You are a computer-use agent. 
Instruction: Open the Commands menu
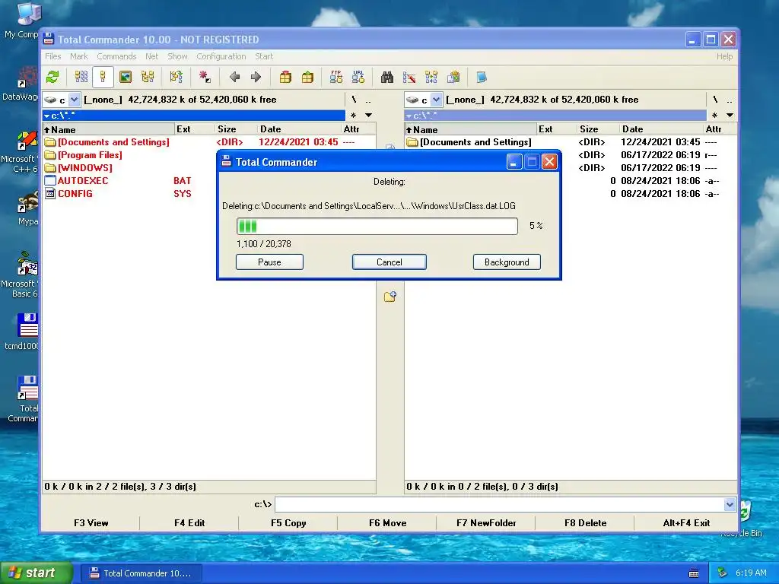pos(116,56)
